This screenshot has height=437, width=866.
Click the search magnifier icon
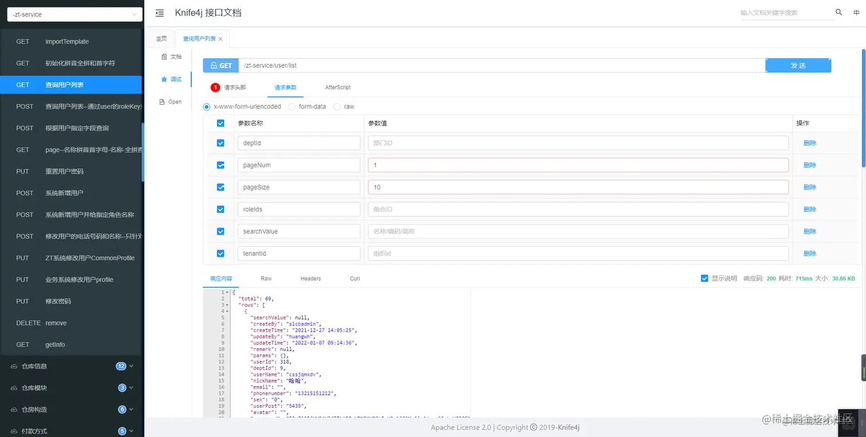839,12
